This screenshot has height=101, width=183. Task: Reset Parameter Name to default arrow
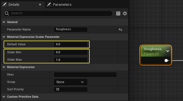point(120,30)
